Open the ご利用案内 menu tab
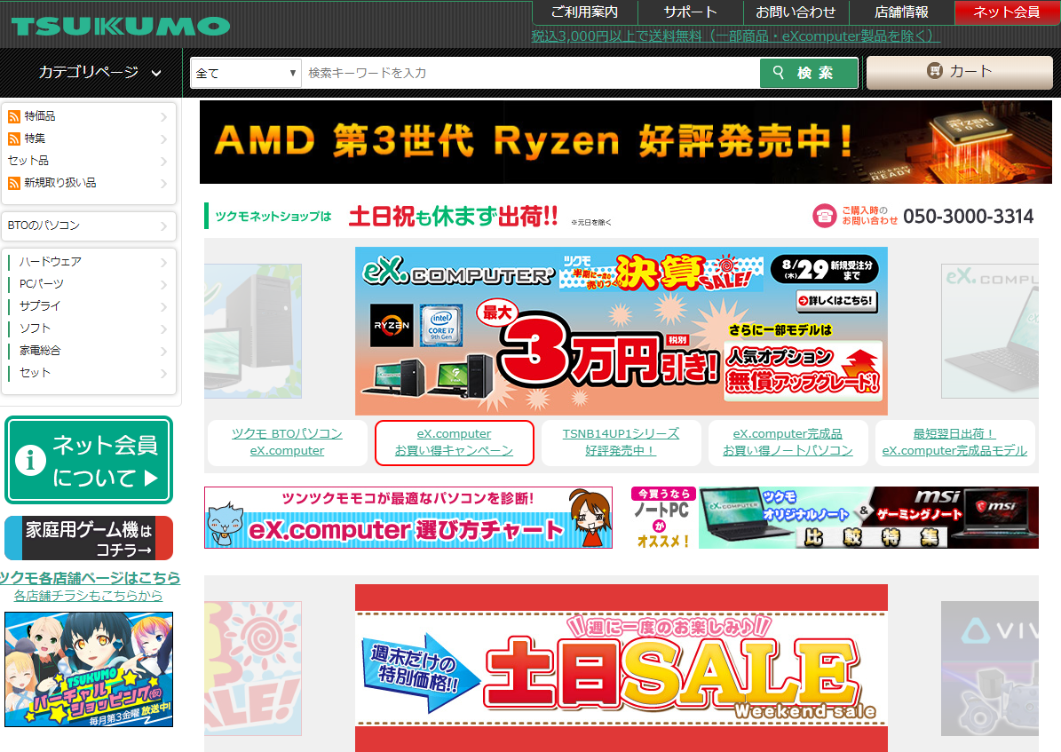Viewport: 1061px width, 752px height. (584, 12)
